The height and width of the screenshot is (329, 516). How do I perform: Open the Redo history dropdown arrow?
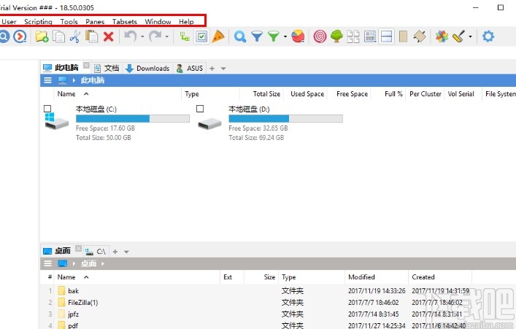pyautogui.click(x=167, y=36)
